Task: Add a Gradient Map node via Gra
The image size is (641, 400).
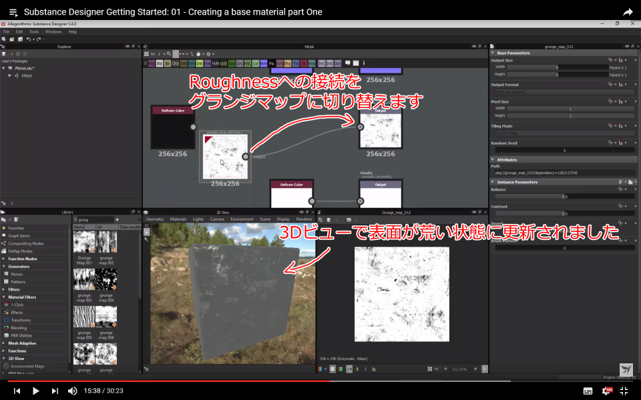Action: (232, 63)
